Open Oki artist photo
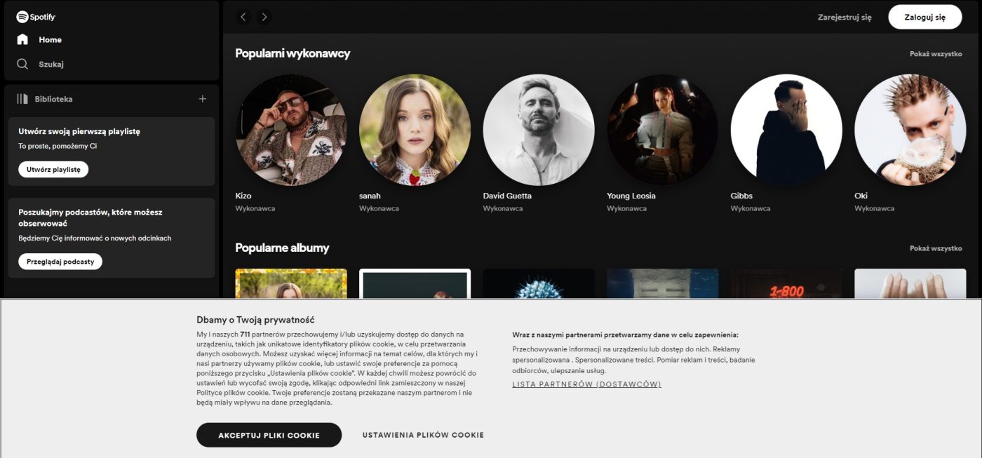This screenshot has width=982, height=458. point(910,130)
